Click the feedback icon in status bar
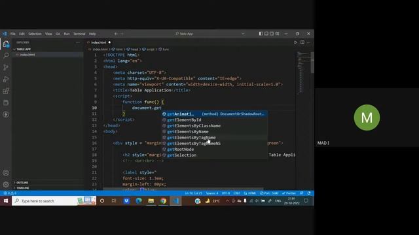 point(301,193)
